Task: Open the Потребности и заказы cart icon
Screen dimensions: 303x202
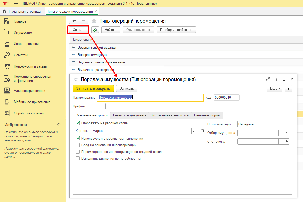Action: tap(7, 66)
